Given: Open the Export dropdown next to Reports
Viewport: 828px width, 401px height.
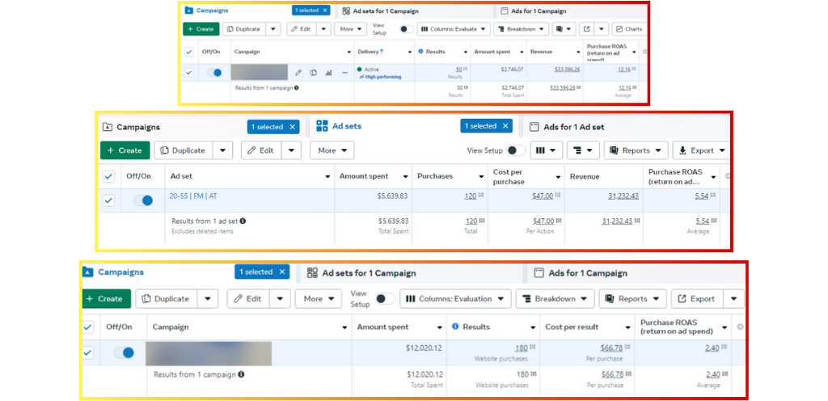Looking at the screenshot, I should pyautogui.click(x=700, y=150).
